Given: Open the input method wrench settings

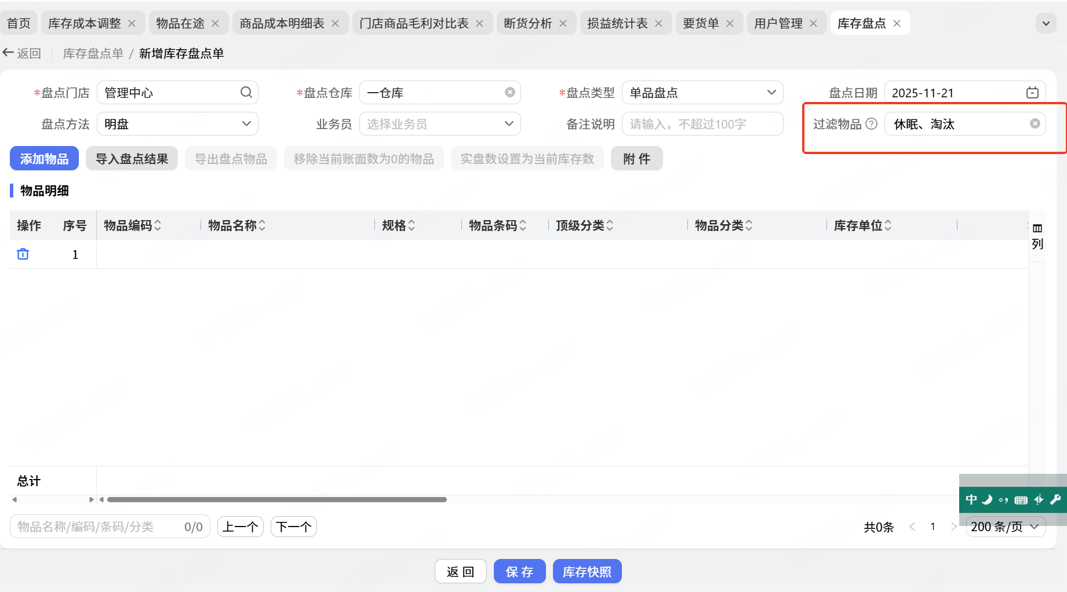Looking at the screenshot, I should pos(1055,499).
